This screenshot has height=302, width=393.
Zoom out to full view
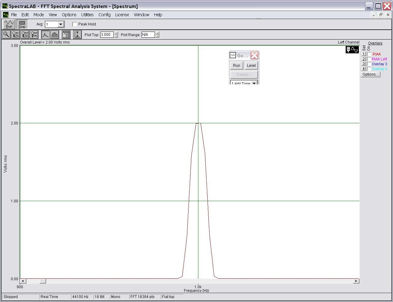click(x=34, y=35)
